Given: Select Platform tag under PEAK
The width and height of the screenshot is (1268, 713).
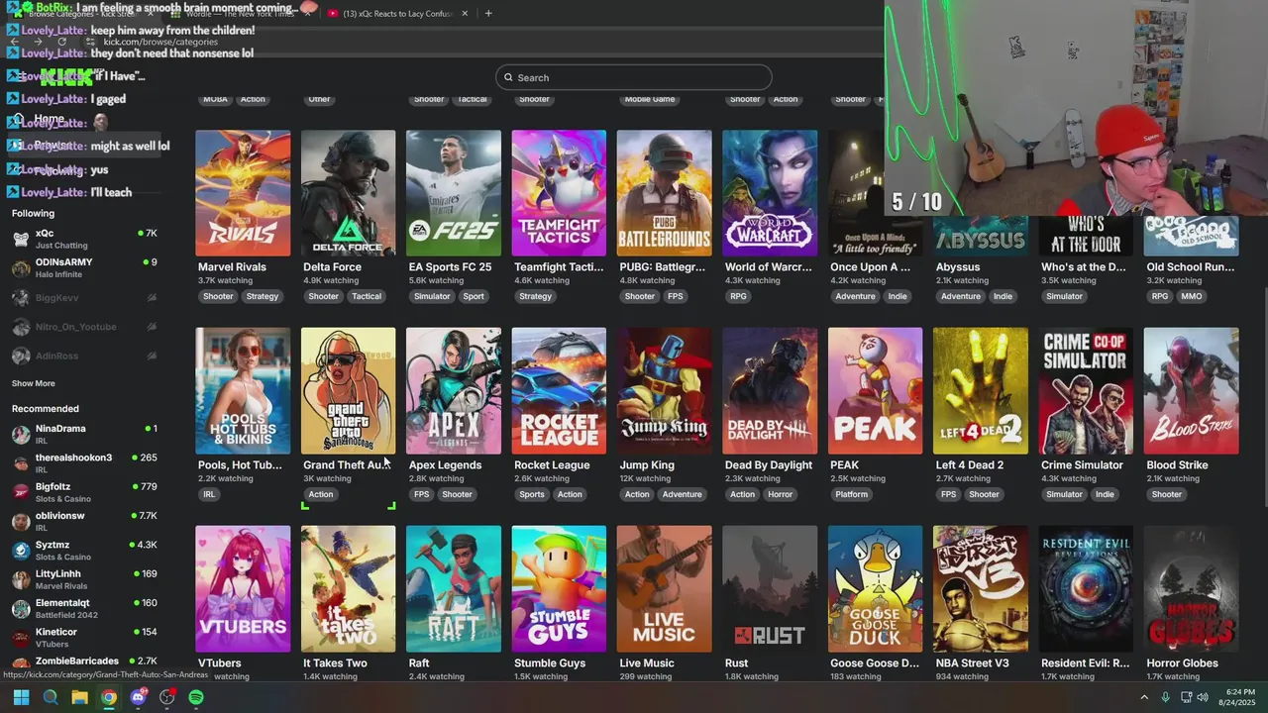Looking at the screenshot, I should 851,494.
